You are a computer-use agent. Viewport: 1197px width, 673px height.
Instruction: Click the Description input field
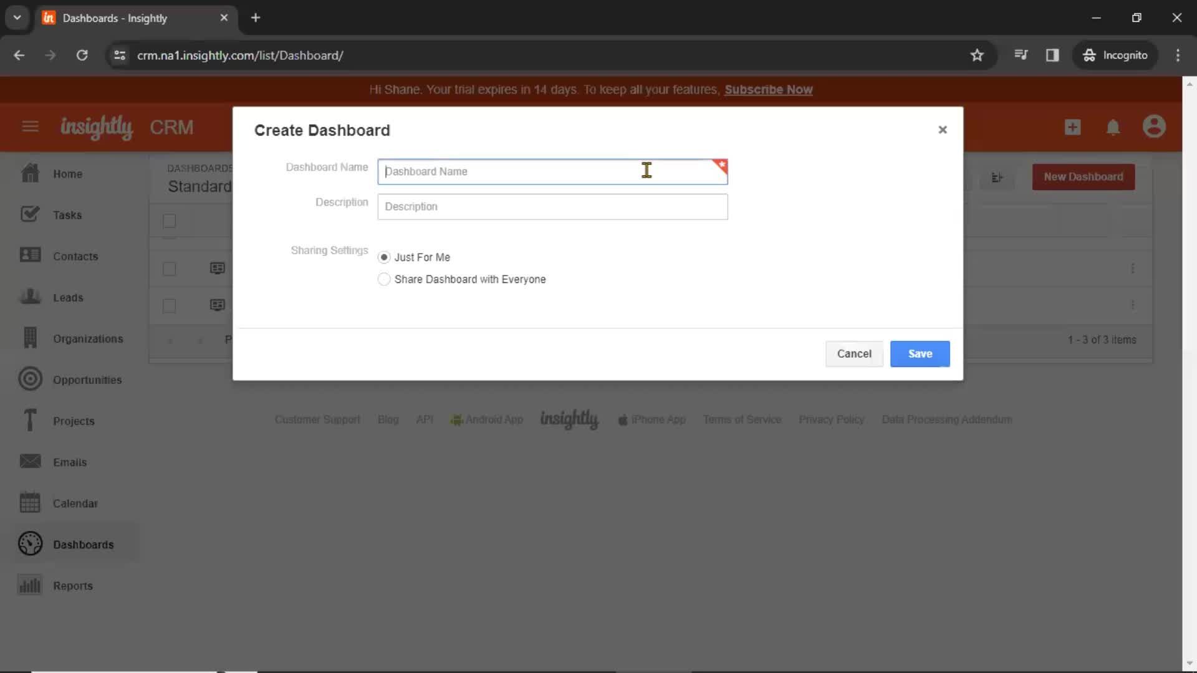click(x=553, y=206)
